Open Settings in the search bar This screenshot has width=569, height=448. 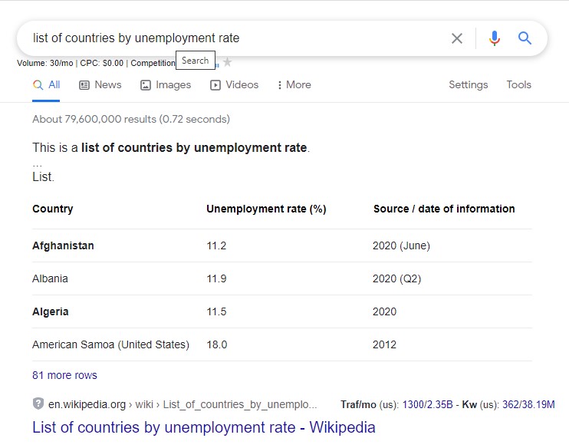(468, 84)
